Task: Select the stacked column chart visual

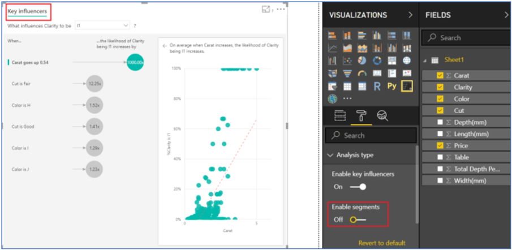Action: coord(347,35)
